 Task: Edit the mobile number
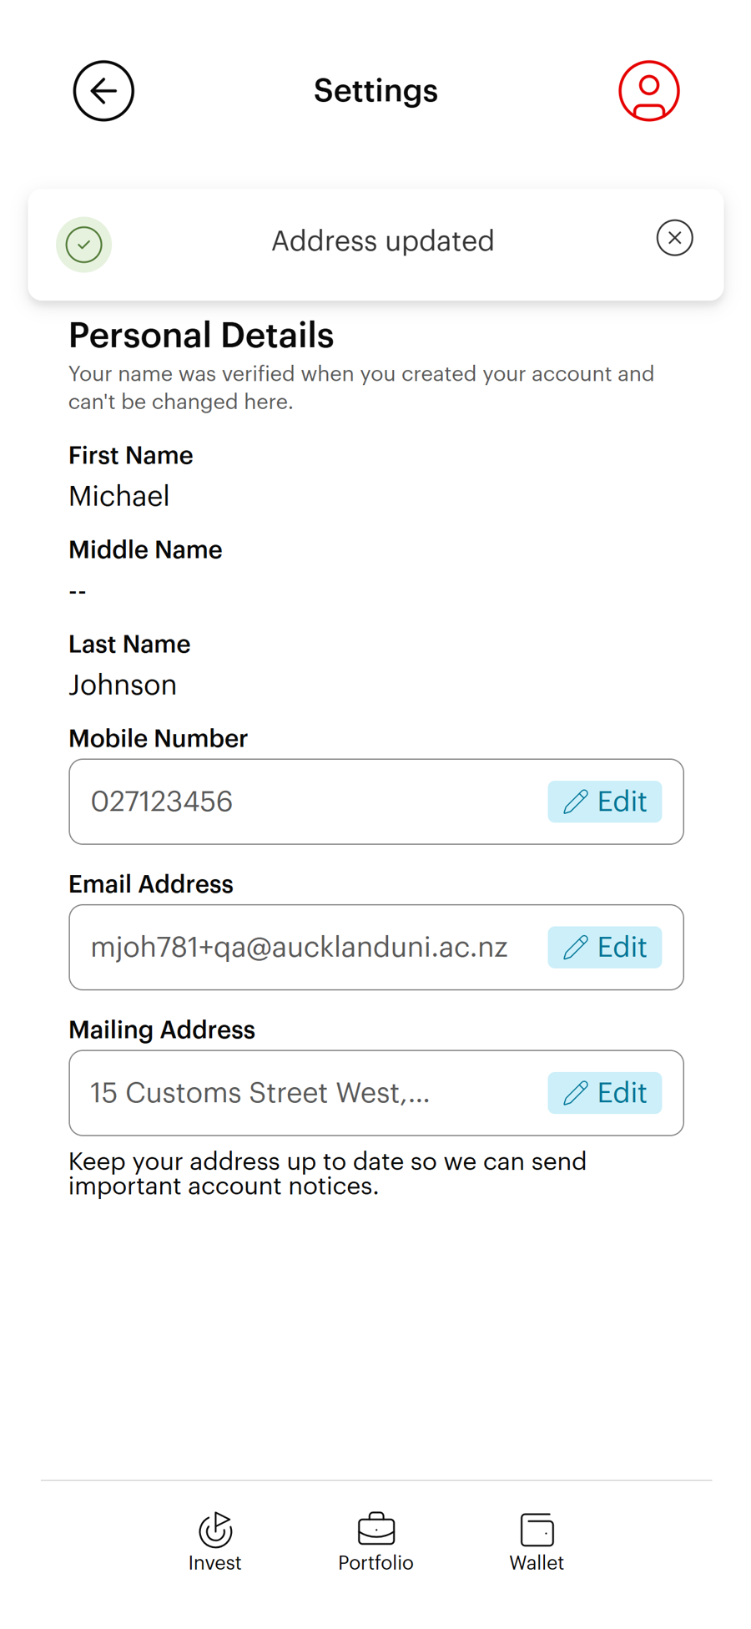click(x=605, y=802)
